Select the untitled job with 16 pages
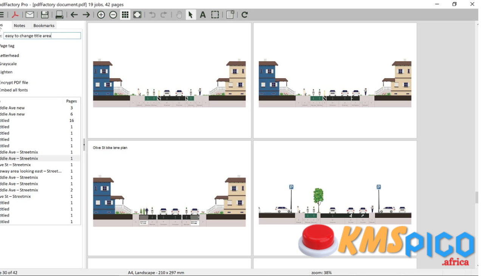The height and width of the screenshot is (276, 484). point(40,121)
